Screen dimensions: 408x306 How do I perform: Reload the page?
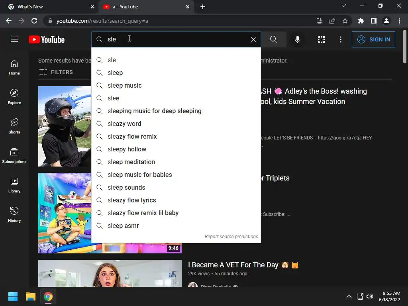point(34,21)
